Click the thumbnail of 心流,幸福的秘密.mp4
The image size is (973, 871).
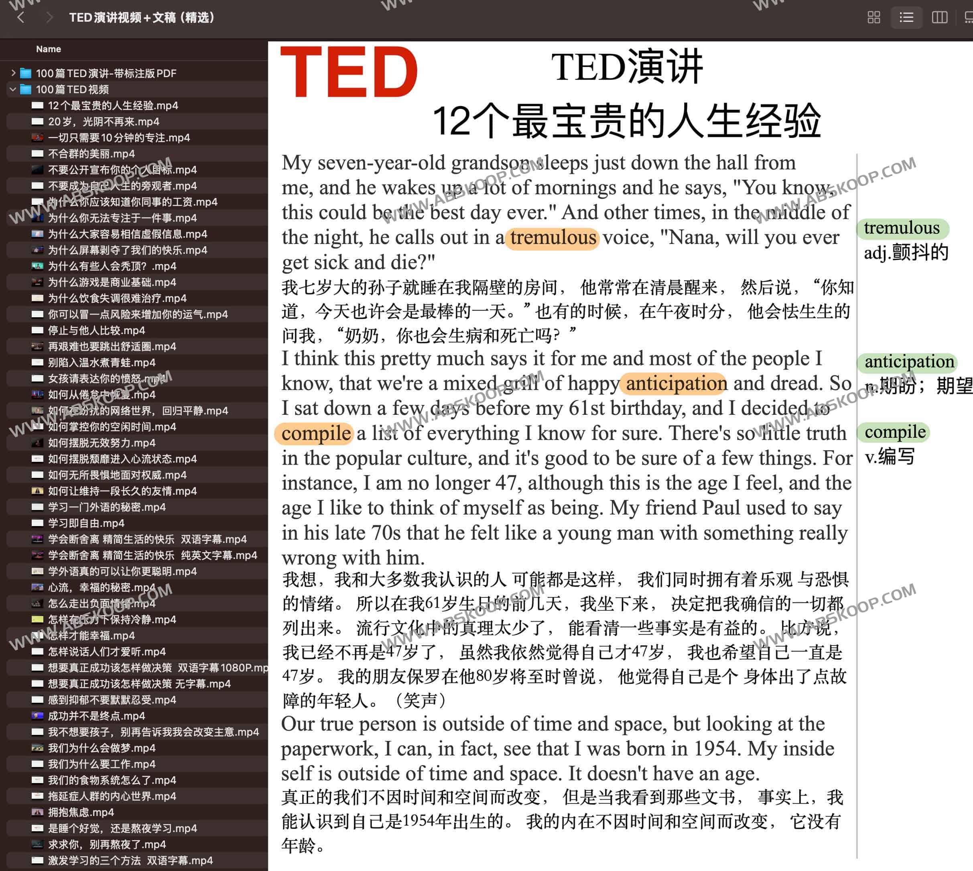(37, 587)
